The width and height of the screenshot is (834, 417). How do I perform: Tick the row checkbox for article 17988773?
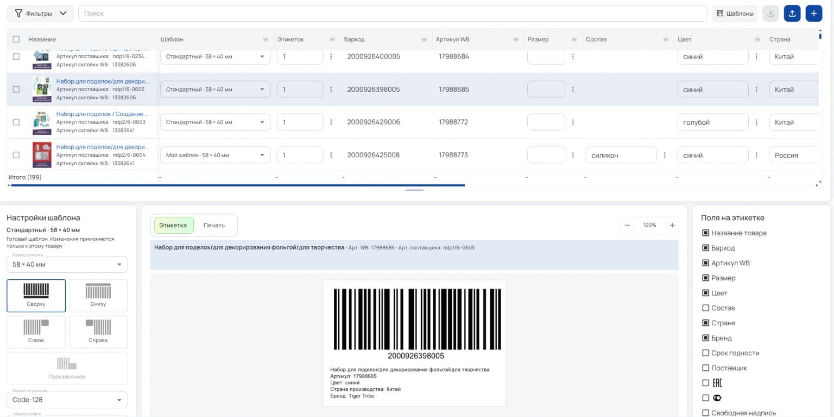click(x=16, y=155)
